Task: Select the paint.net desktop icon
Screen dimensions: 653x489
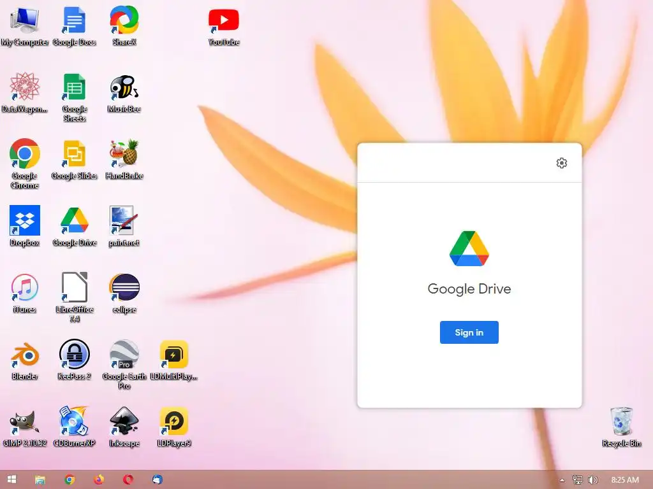Action: 124,227
